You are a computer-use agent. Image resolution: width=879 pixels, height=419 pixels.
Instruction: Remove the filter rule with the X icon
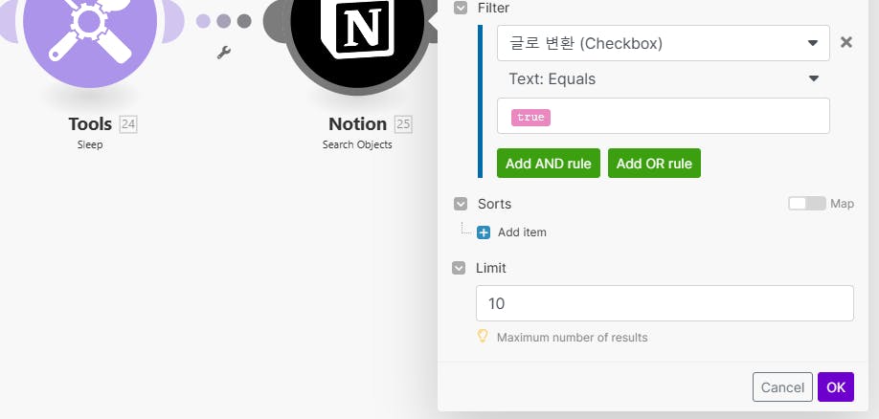pos(845,42)
